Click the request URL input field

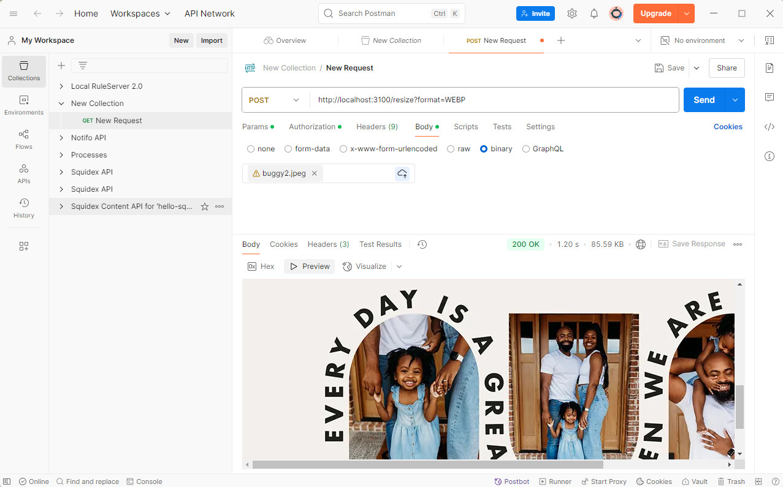point(494,100)
